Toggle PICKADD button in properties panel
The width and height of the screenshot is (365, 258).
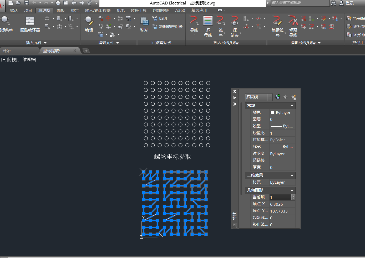278,97
